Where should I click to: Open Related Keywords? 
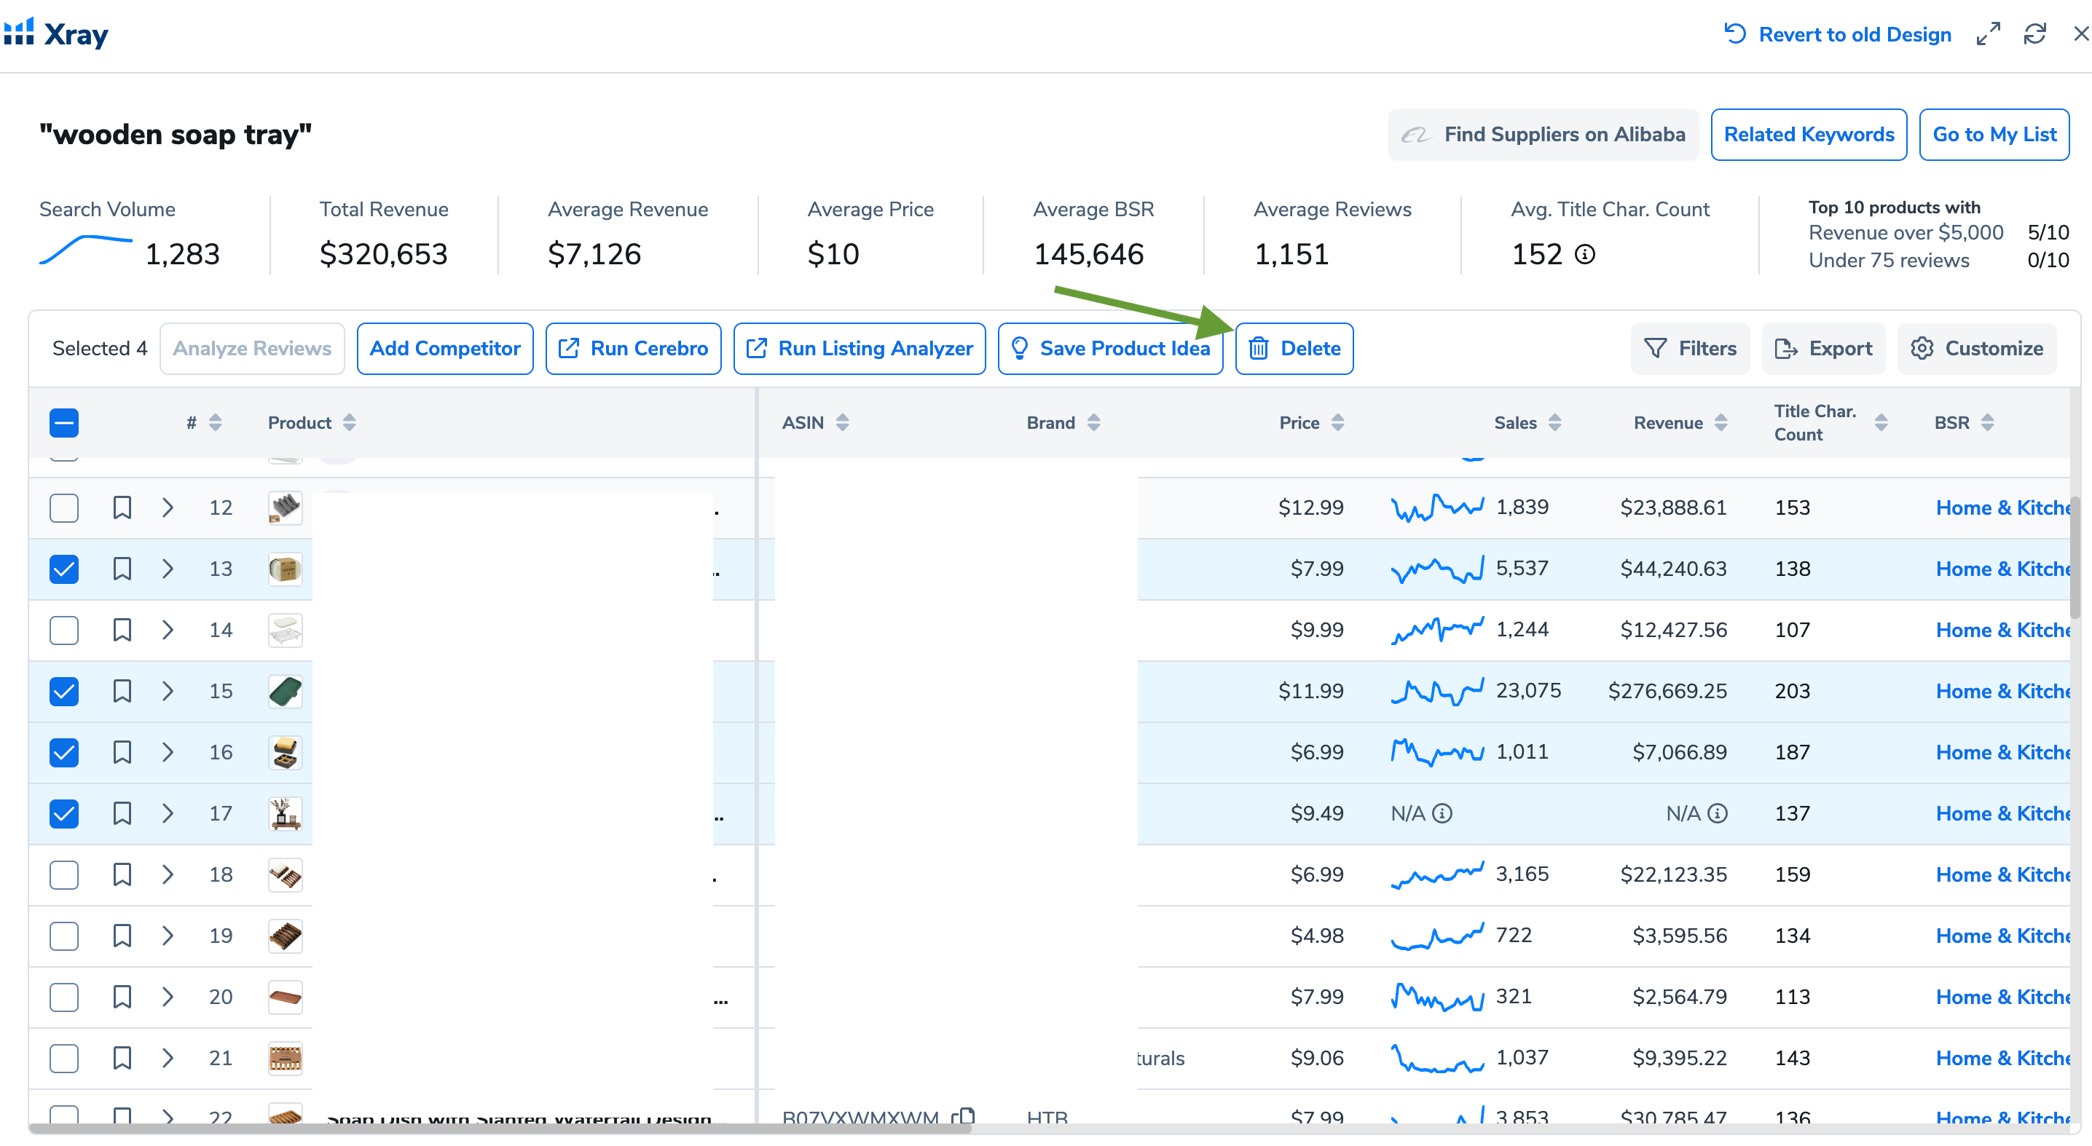point(1808,135)
